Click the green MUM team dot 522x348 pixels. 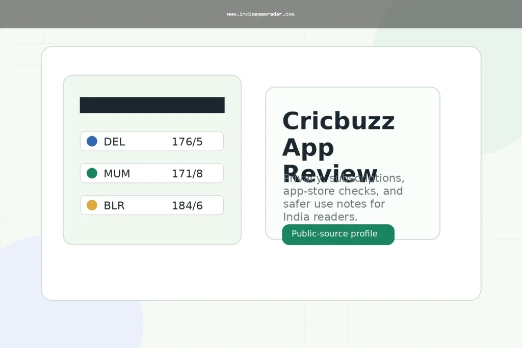pyautogui.click(x=92, y=173)
